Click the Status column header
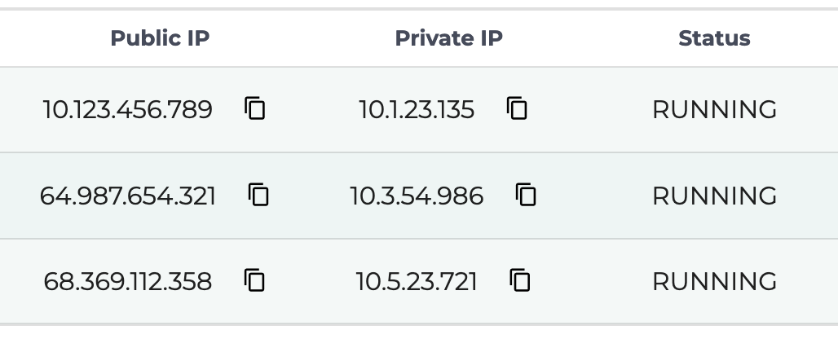The width and height of the screenshot is (838, 339). click(x=714, y=38)
